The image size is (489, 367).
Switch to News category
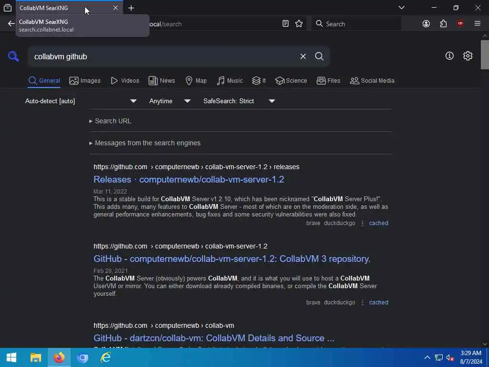click(x=161, y=80)
